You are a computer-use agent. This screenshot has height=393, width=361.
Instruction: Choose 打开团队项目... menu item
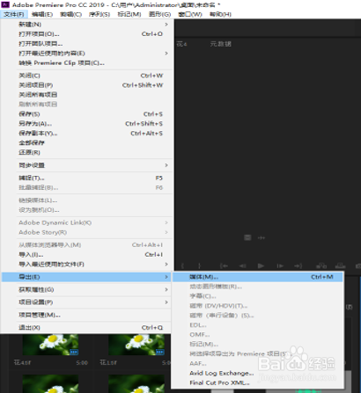point(86,44)
